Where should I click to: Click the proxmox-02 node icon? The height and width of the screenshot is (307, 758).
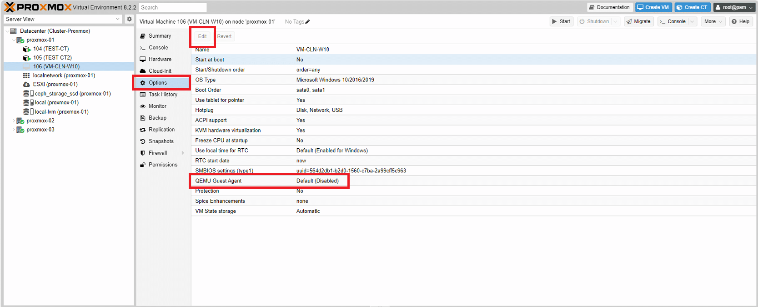click(x=20, y=121)
